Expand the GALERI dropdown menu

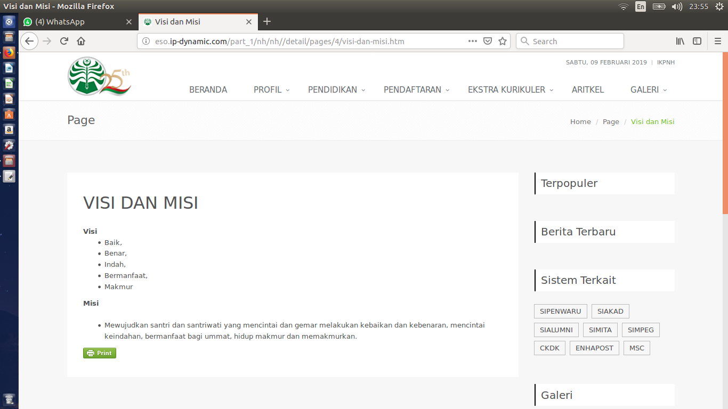648,89
